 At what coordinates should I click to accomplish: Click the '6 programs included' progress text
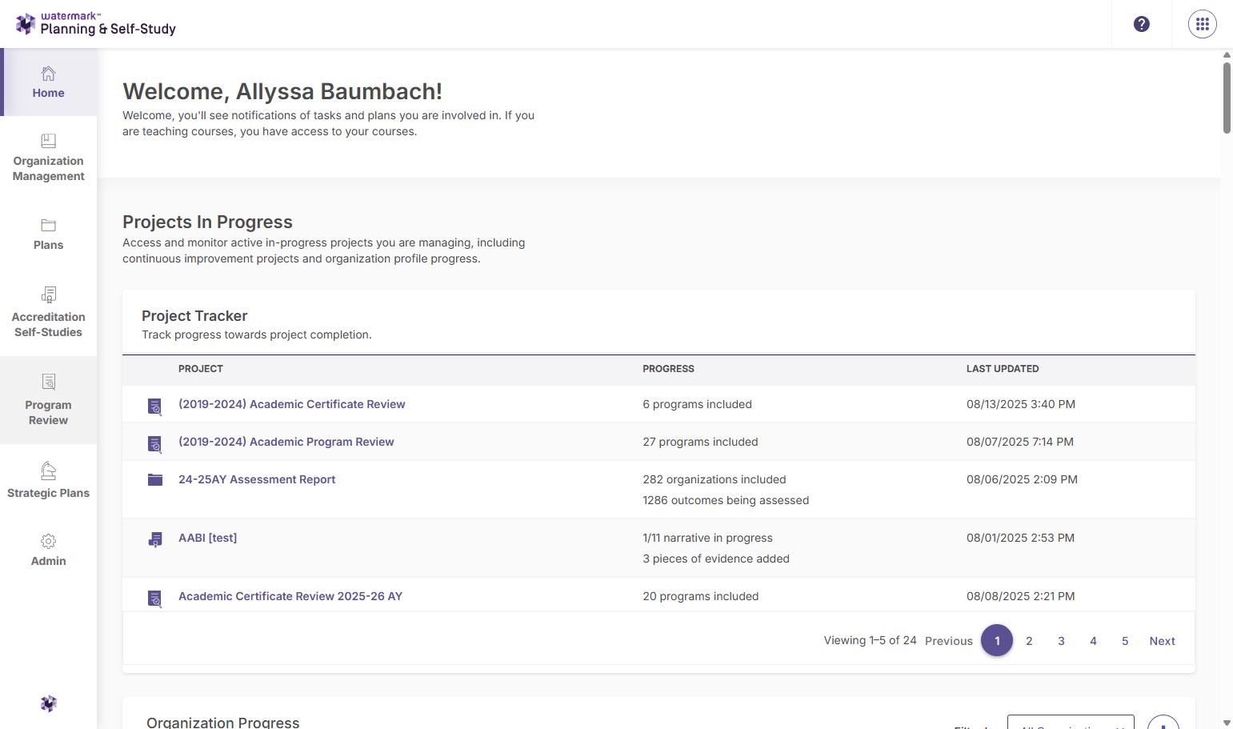point(697,404)
